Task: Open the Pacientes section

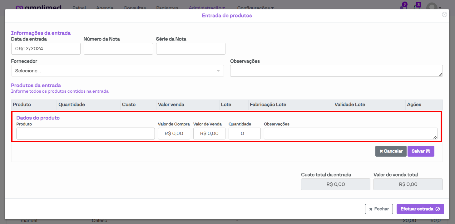Action: pyautogui.click(x=167, y=8)
